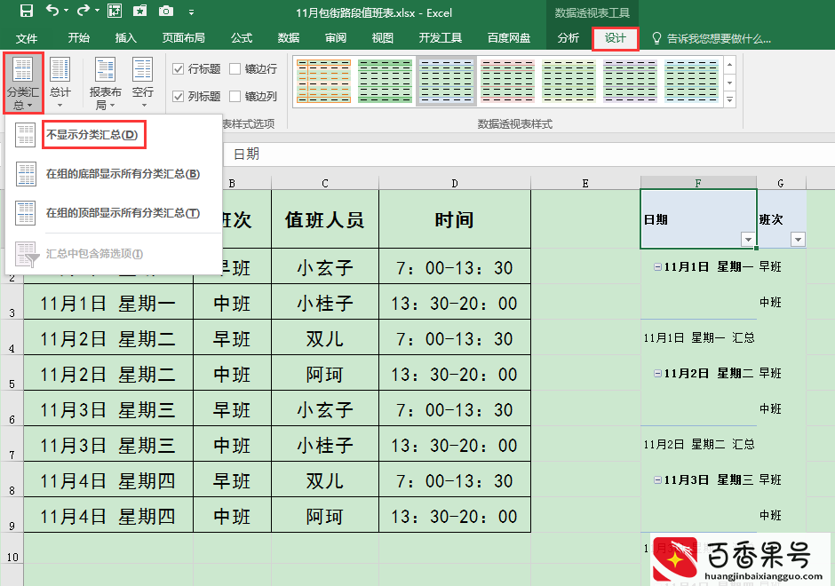Apply the selected blue-gray PivotTable style
Image resolution: width=835 pixels, height=586 pixels.
tap(446, 81)
